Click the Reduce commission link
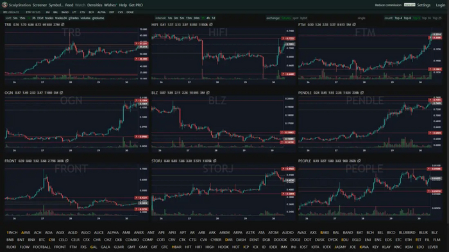This screenshot has width=449, height=252. [x=388, y=5]
